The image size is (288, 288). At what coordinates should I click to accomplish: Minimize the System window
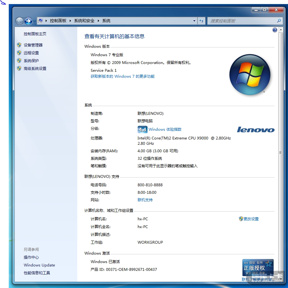point(256,10)
